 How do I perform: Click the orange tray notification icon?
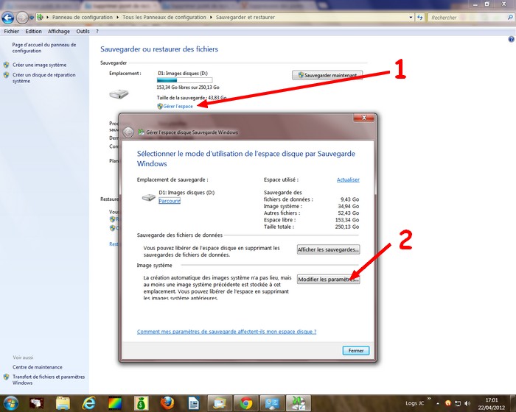click(x=448, y=403)
